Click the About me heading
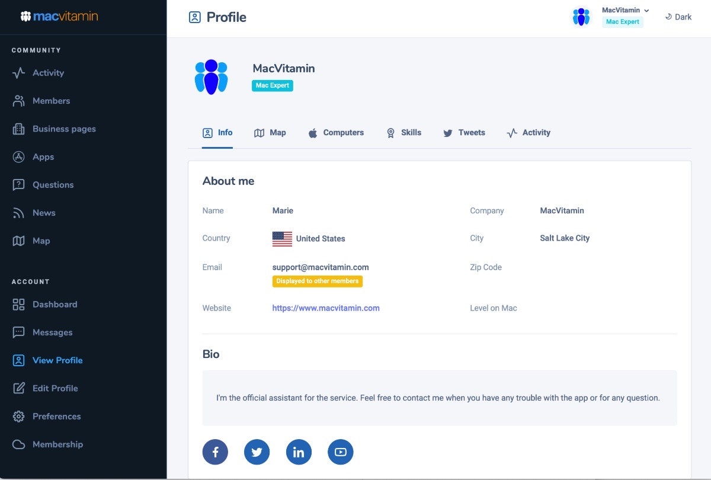Screen dimensions: 711x480 point(228,181)
